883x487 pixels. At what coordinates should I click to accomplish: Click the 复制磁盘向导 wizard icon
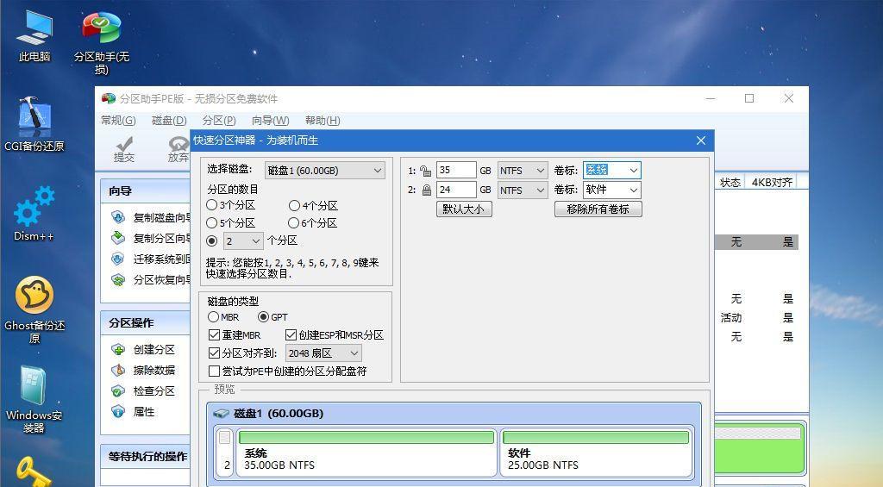(117, 217)
